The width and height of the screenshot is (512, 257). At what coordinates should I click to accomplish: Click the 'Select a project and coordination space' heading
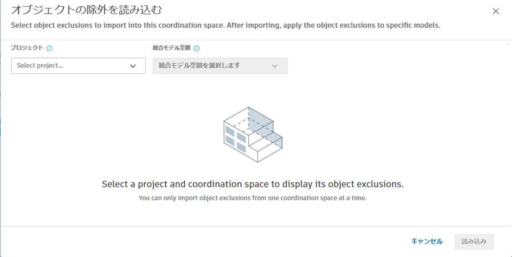point(253,184)
